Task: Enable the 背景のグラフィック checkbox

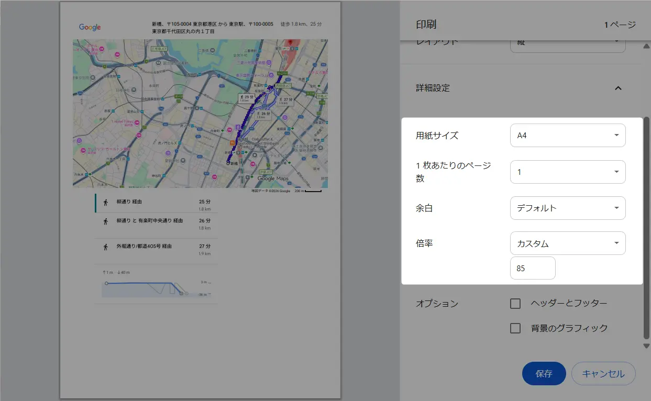Action: coord(515,328)
